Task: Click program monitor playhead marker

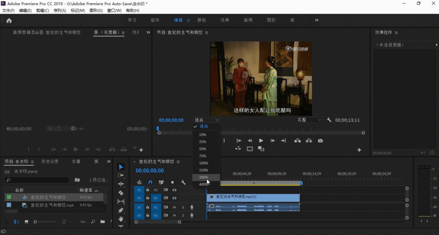Action: tap(158, 128)
